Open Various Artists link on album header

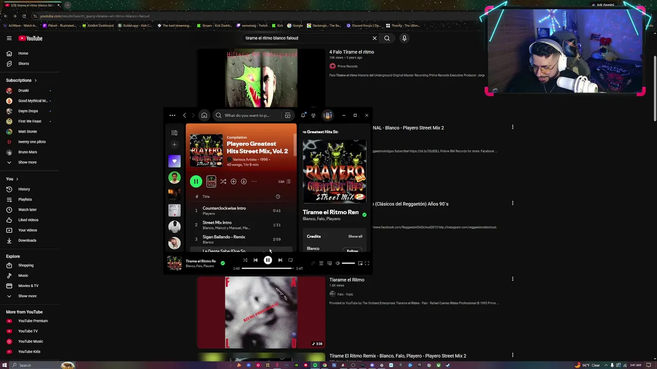coord(244,159)
